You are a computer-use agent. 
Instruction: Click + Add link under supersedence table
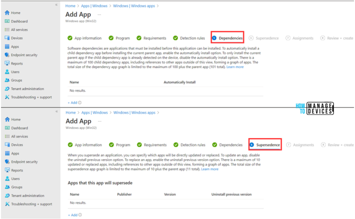click(x=73, y=215)
